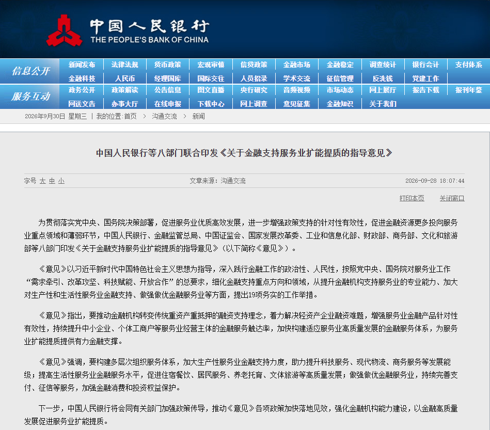Set font size to 小

click(61, 181)
